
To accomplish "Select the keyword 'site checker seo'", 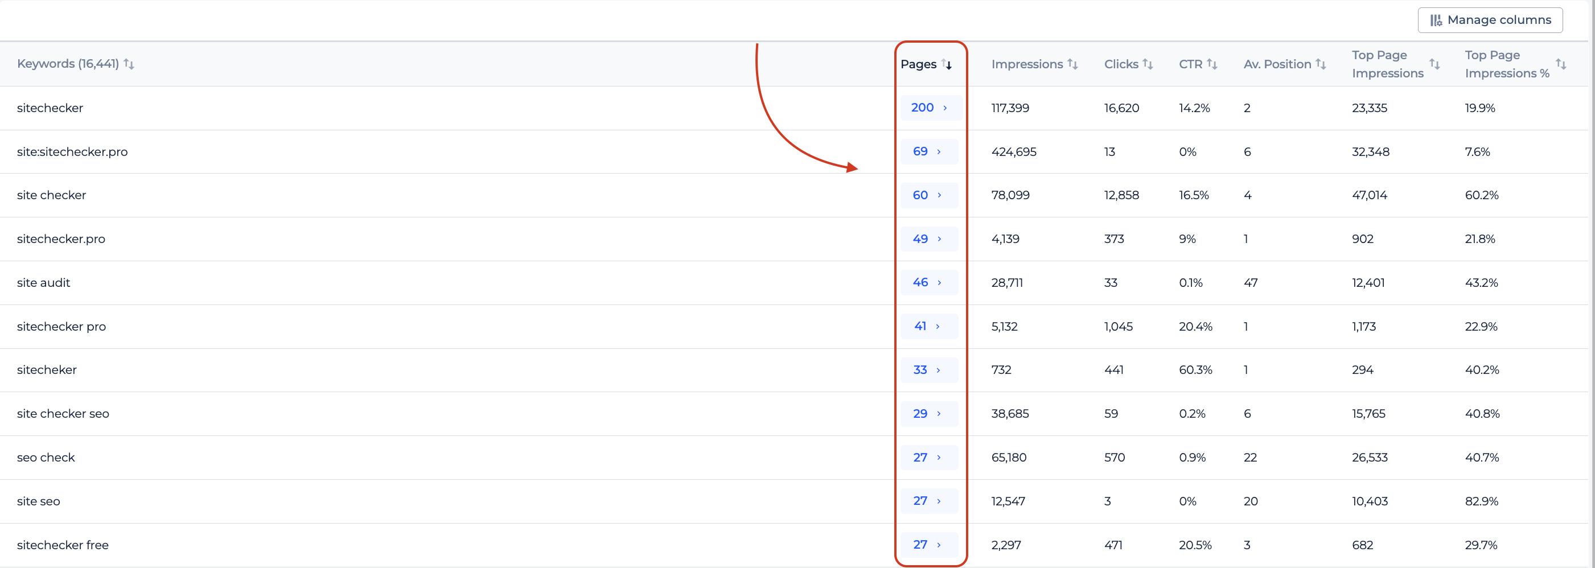I will [x=63, y=413].
